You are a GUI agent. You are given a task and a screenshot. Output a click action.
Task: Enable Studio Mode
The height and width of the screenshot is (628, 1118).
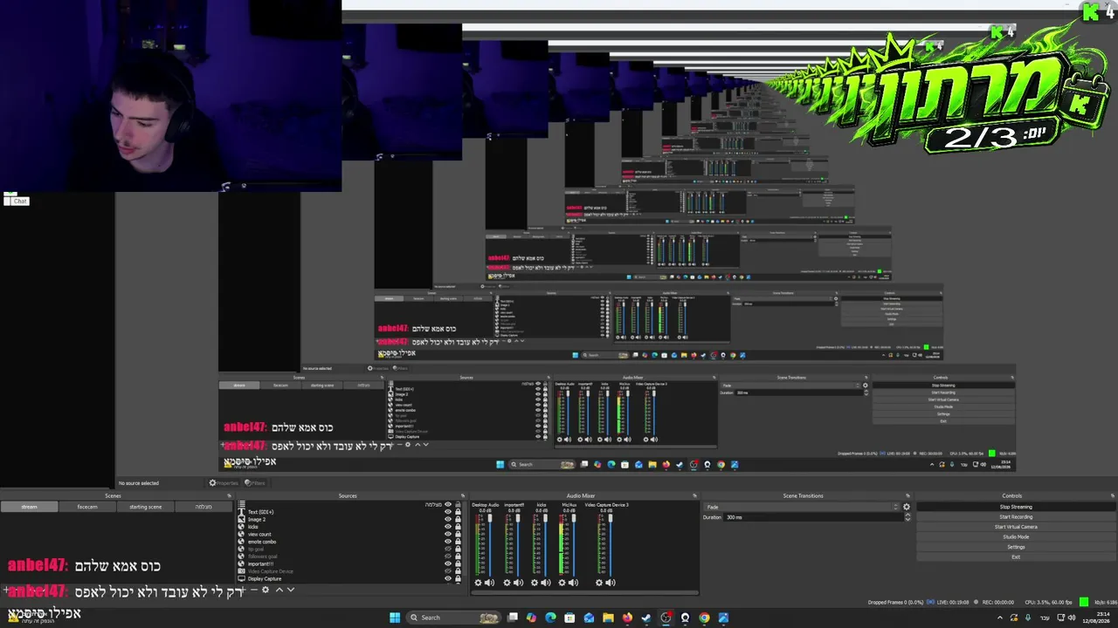click(1016, 537)
